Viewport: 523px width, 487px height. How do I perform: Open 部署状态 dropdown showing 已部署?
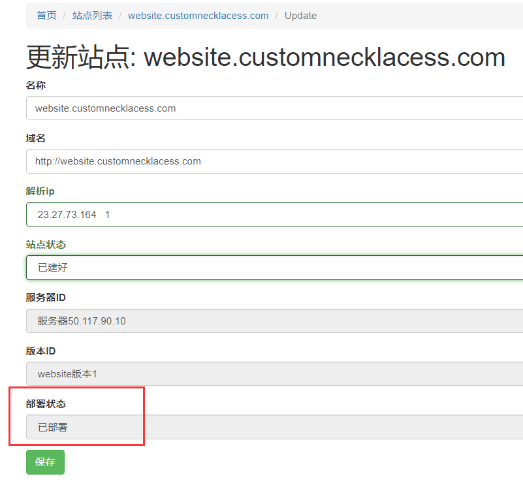click(x=274, y=427)
